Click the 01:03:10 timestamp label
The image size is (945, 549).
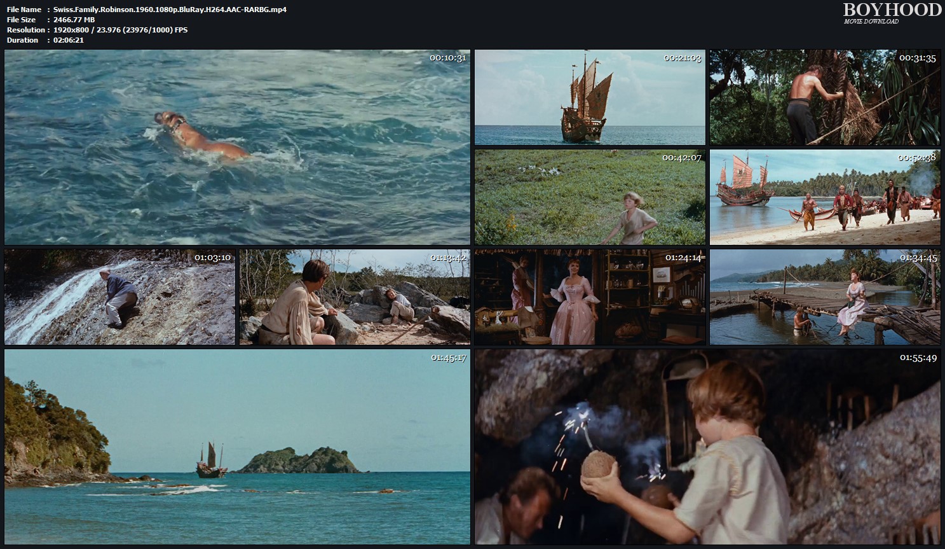(212, 258)
